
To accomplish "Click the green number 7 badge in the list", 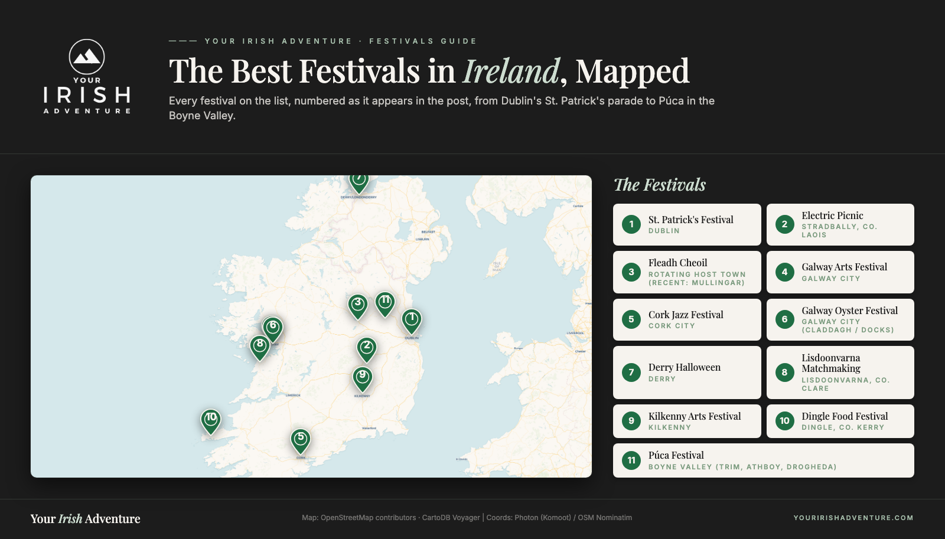I will click(631, 373).
